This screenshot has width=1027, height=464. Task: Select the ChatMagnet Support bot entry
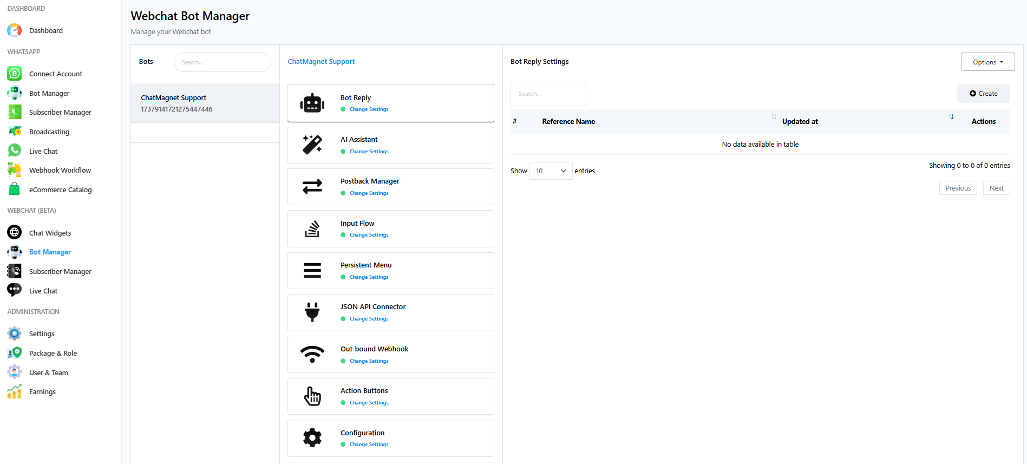[x=205, y=103]
